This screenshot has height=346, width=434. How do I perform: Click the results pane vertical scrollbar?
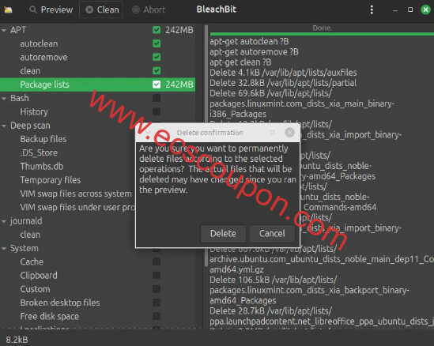[206, 146]
